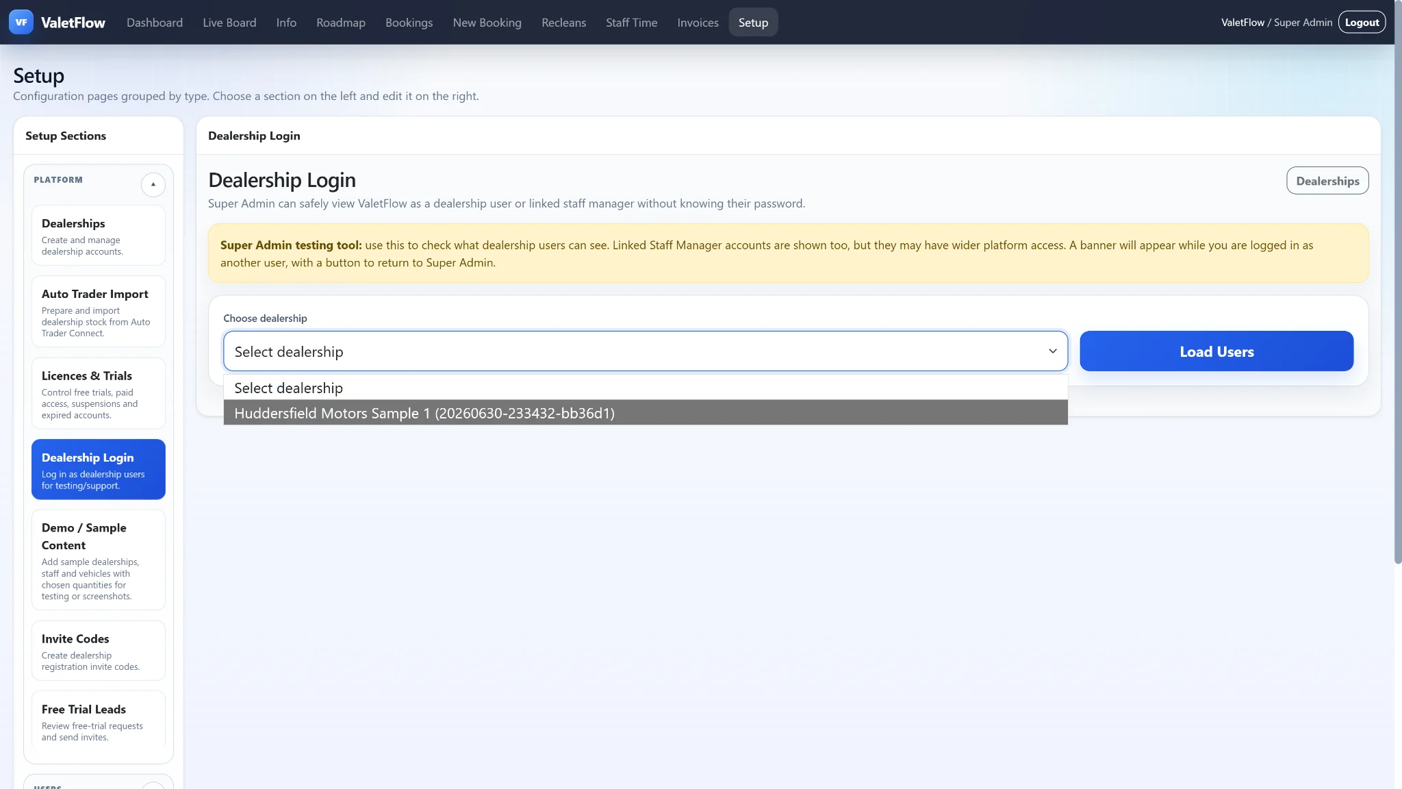This screenshot has width=1402, height=789.
Task: Start a New Booking from nav
Action: point(487,23)
